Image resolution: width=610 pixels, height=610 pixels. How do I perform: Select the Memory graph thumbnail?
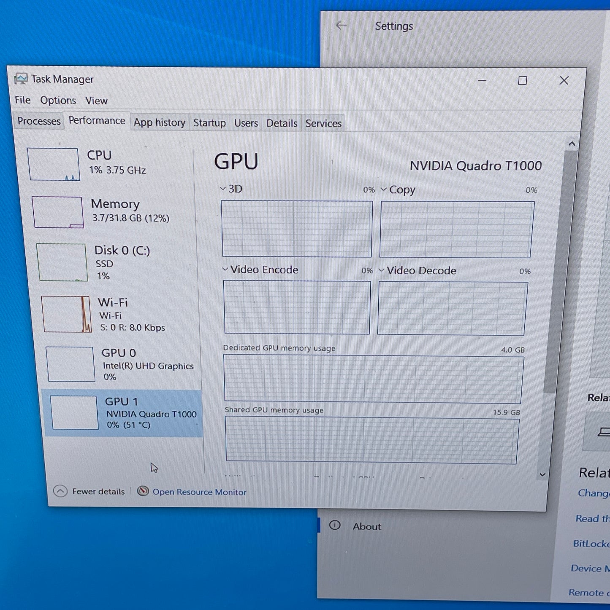coord(58,212)
